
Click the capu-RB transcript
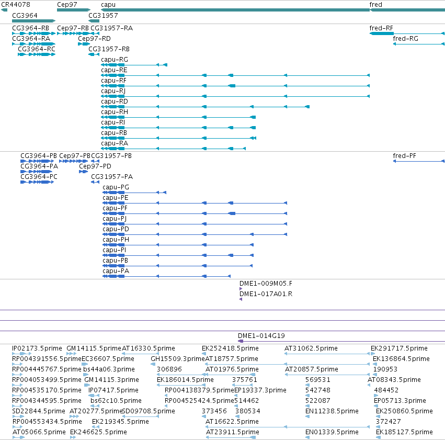click(x=178, y=138)
